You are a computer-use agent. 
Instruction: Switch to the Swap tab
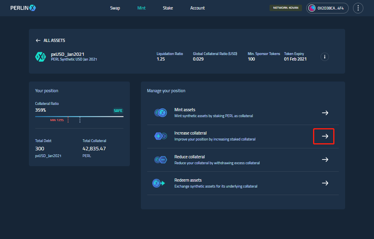click(115, 8)
